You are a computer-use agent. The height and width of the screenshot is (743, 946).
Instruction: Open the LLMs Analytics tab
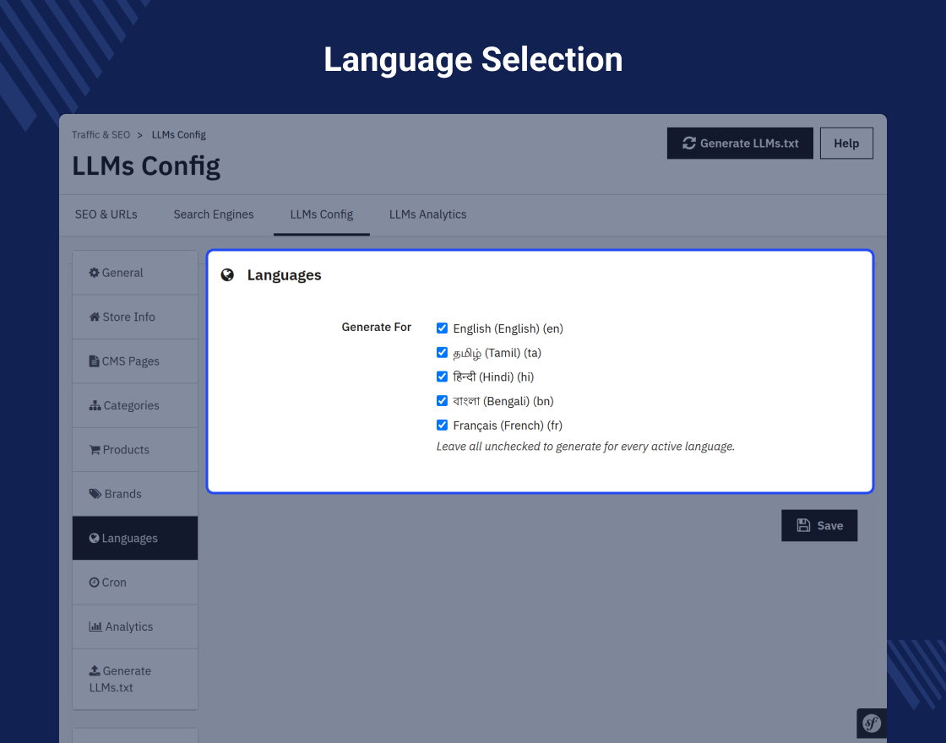(x=427, y=214)
